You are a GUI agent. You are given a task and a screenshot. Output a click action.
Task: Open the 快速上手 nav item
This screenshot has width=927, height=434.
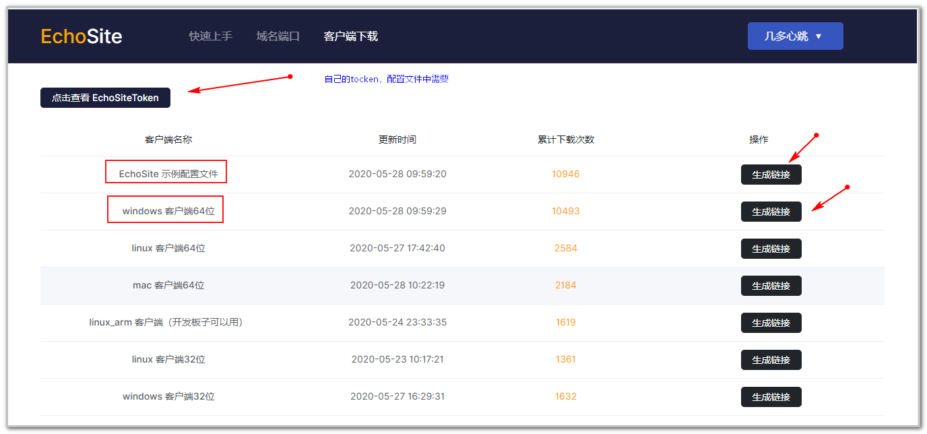[211, 36]
